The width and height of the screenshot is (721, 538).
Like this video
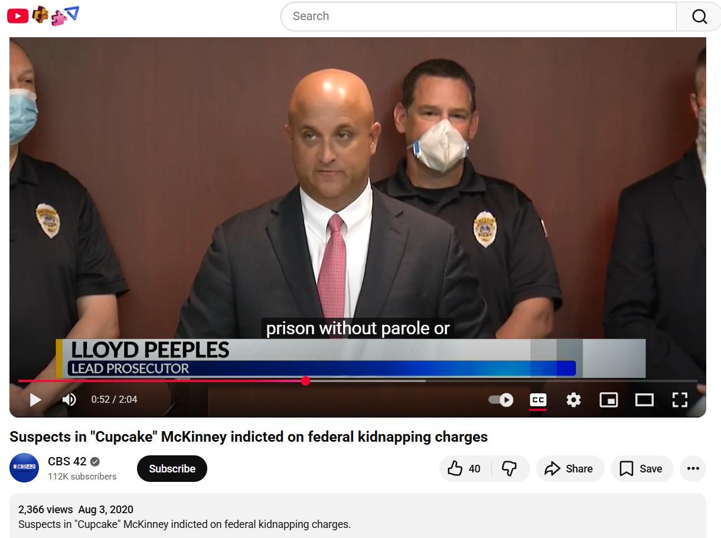pos(465,469)
